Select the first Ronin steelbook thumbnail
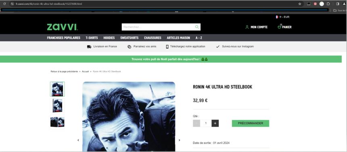 pos(57,89)
